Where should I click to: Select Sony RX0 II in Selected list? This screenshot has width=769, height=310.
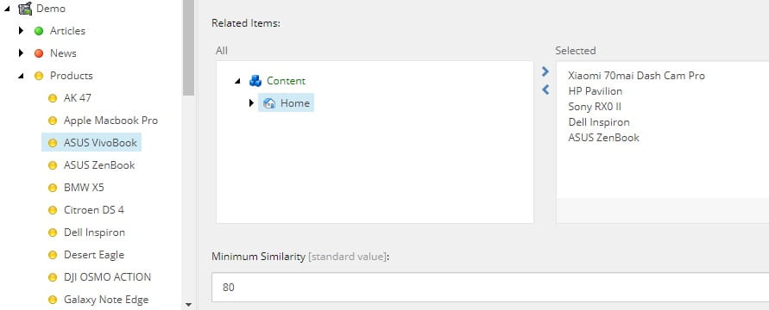tap(595, 107)
